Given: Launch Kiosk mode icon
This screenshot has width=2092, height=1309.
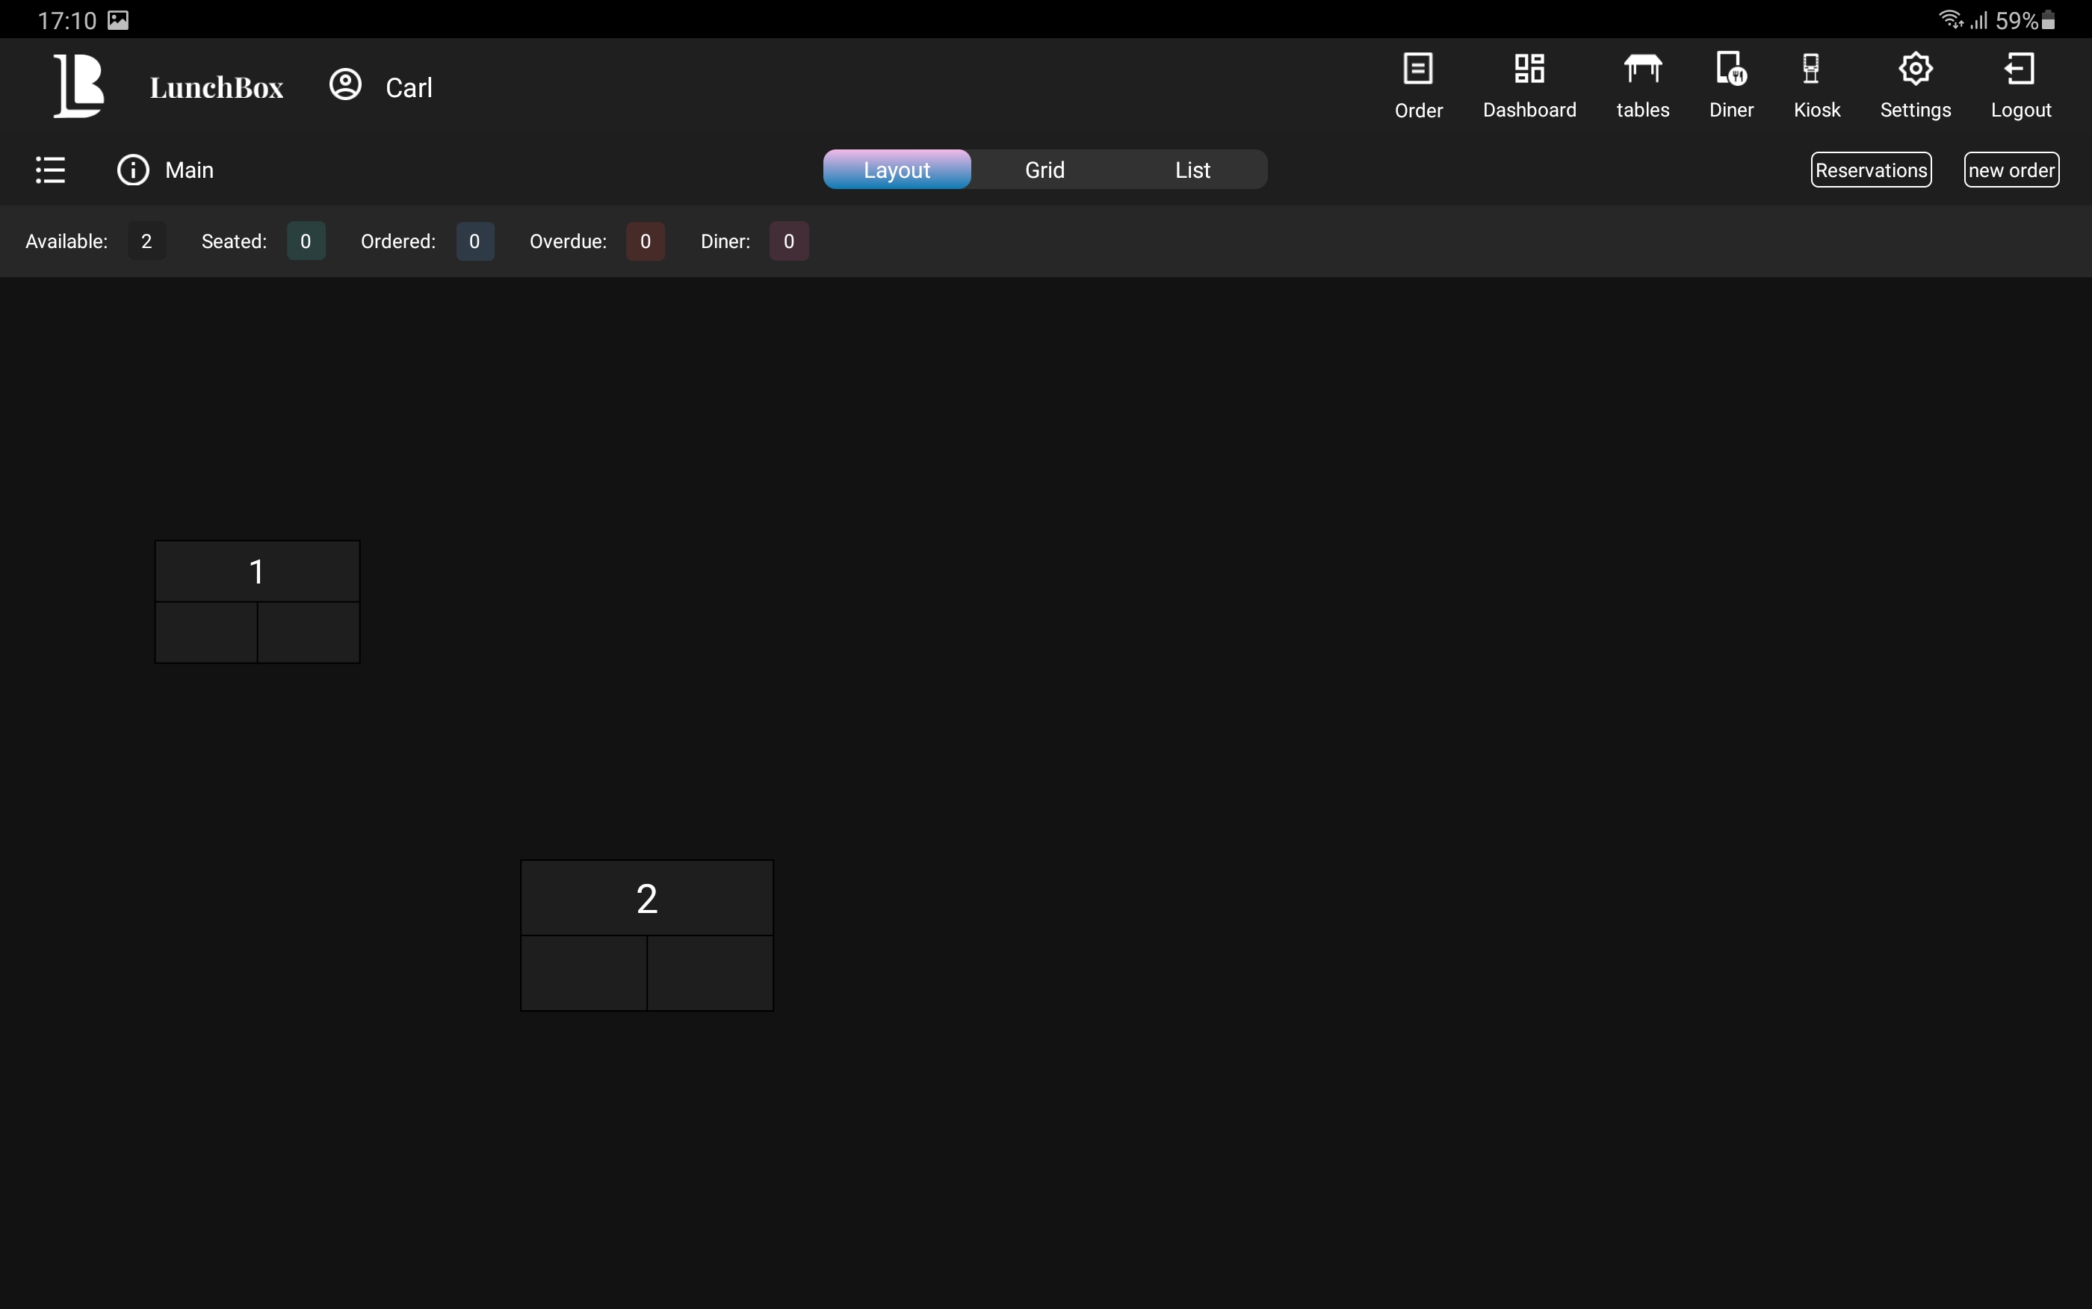Looking at the screenshot, I should coord(1811,69).
